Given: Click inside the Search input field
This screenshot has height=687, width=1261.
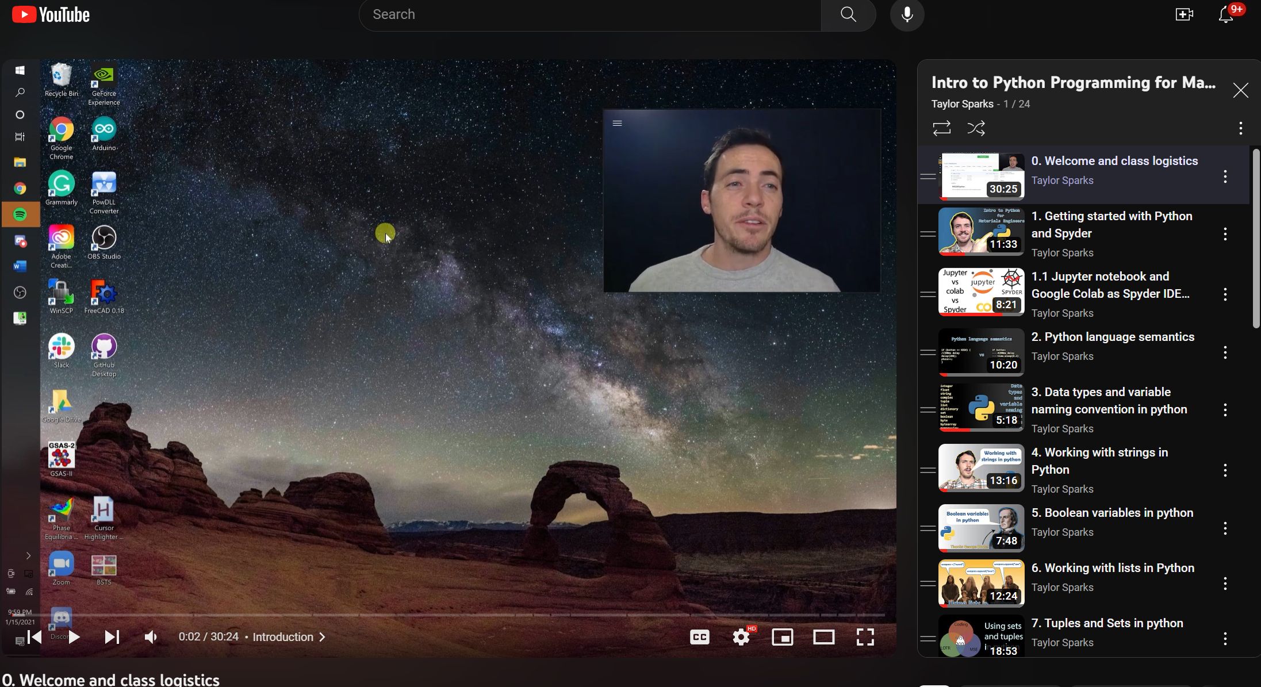Looking at the screenshot, I should (589, 15).
